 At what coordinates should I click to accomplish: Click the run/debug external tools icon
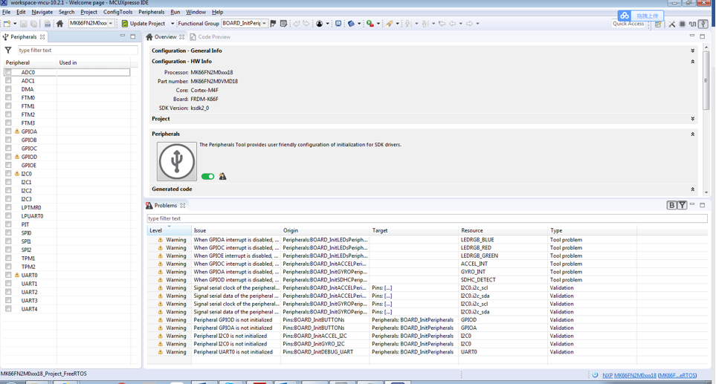(370, 24)
